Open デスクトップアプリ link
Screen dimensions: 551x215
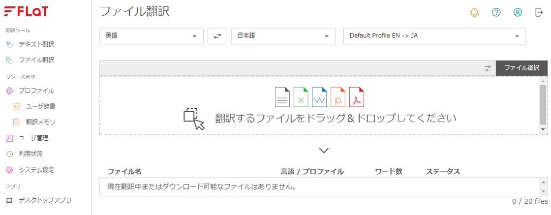coord(45,200)
